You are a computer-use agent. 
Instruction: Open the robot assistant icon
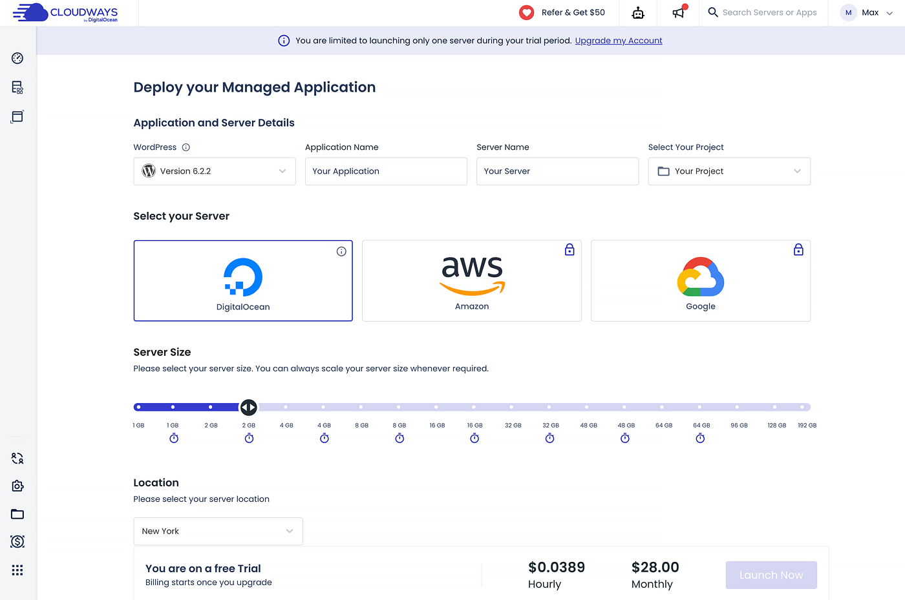pyautogui.click(x=638, y=13)
